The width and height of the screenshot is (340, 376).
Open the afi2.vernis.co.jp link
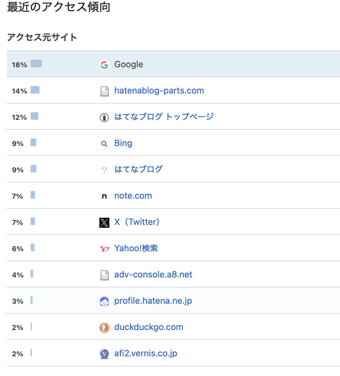146,353
